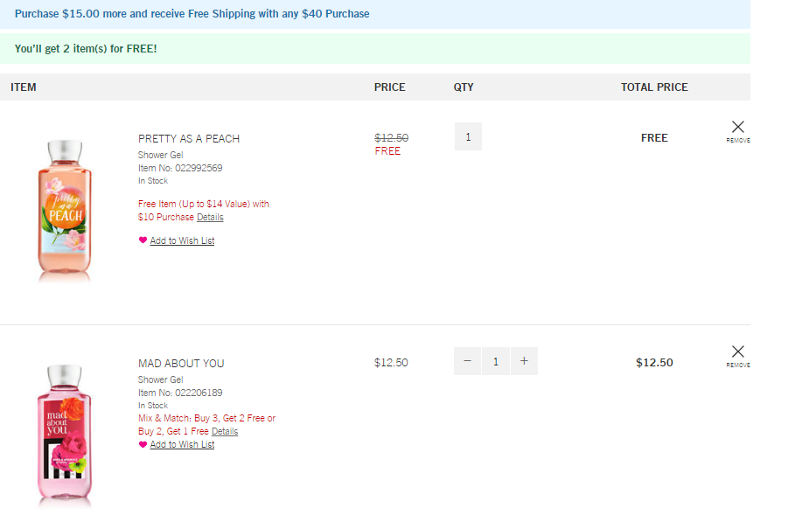Click the heart icon for Pretty As A Peach
This screenshot has height=522, width=795.
pyautogui.click(x=143, y=240)
